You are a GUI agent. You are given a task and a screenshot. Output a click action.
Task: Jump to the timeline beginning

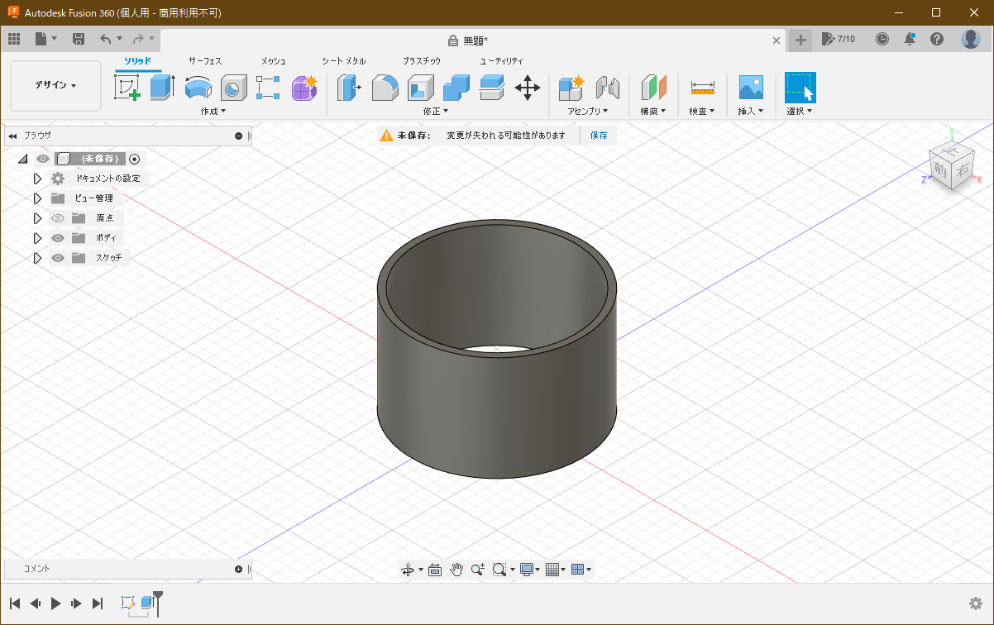pos(15,604)
